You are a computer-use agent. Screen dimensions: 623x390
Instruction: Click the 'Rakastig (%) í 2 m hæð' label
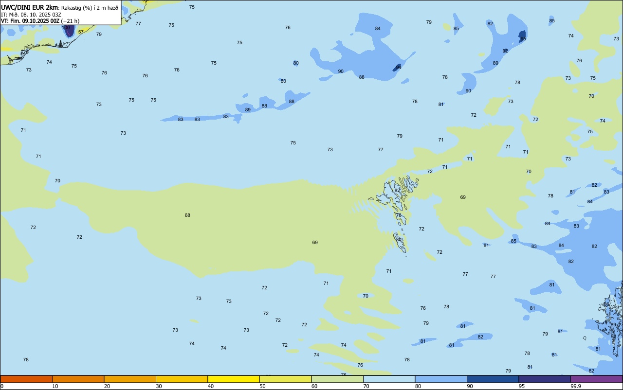(x=90, y=8)
